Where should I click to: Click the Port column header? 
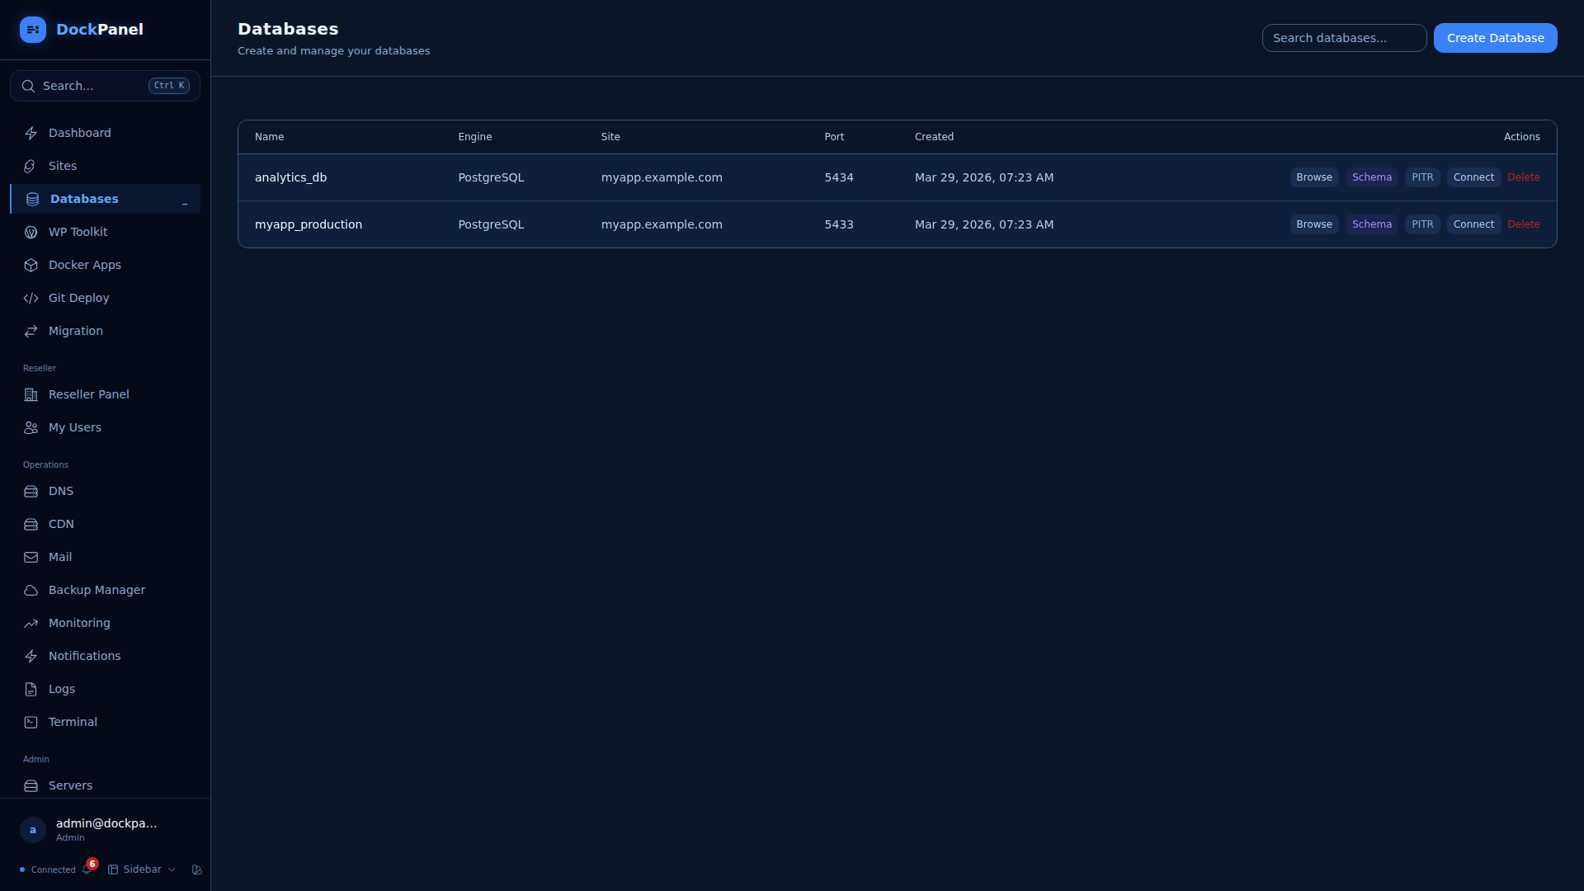pyautogui.click(x=834, y=137)
